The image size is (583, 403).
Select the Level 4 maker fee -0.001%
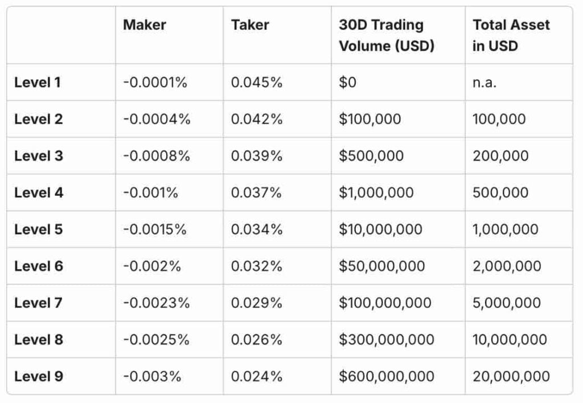coord(150,192)
